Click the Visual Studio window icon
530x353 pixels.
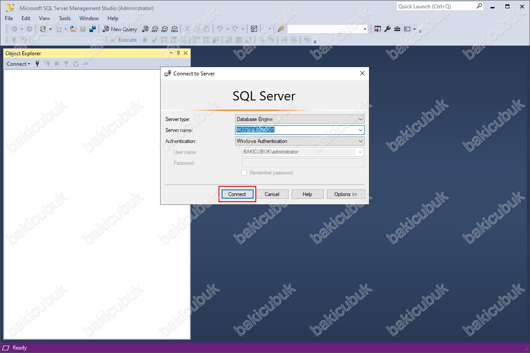point(378,29)
